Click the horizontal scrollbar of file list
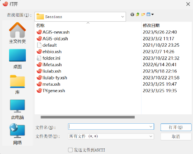Screen dimensions: 193x154 click(x=88, y=117)
